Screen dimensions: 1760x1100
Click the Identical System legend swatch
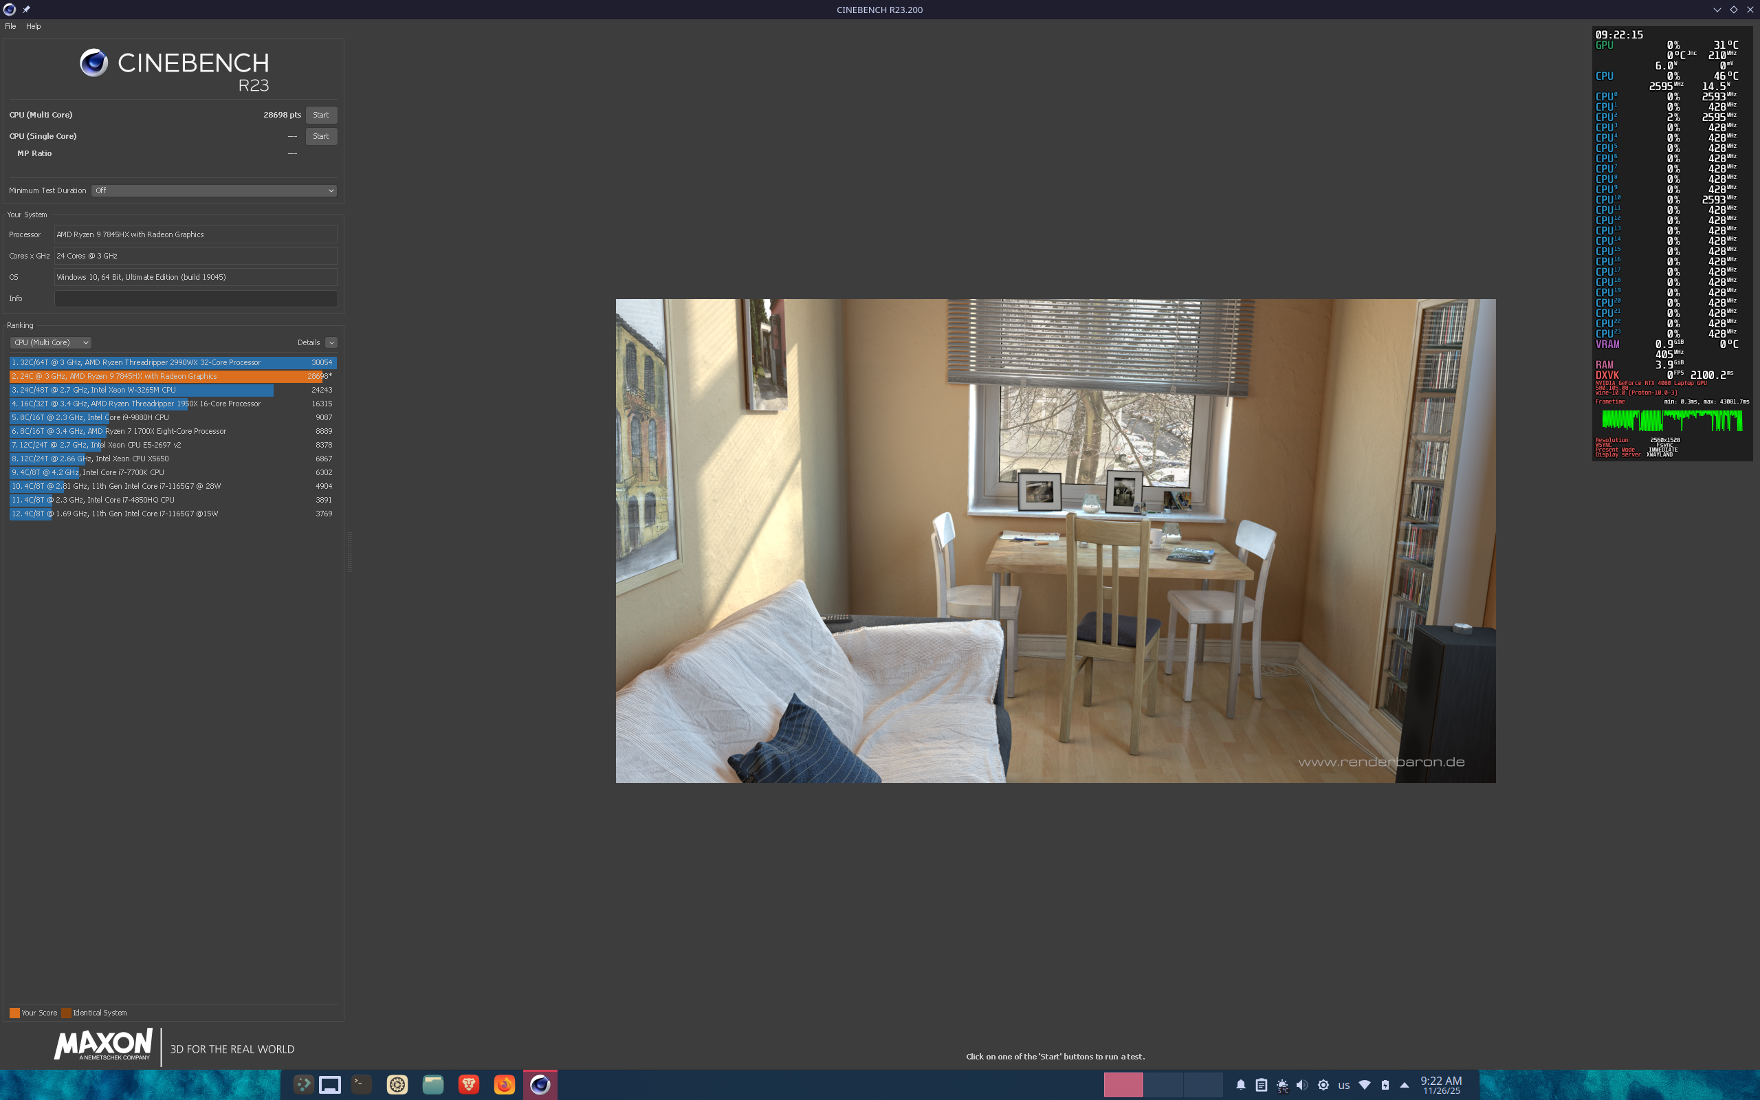click(x=66, y=1013)
